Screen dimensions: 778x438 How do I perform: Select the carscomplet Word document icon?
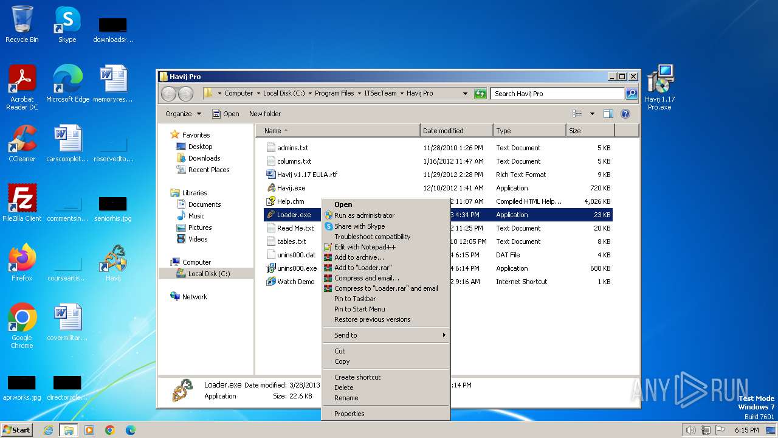click(67, 144)
